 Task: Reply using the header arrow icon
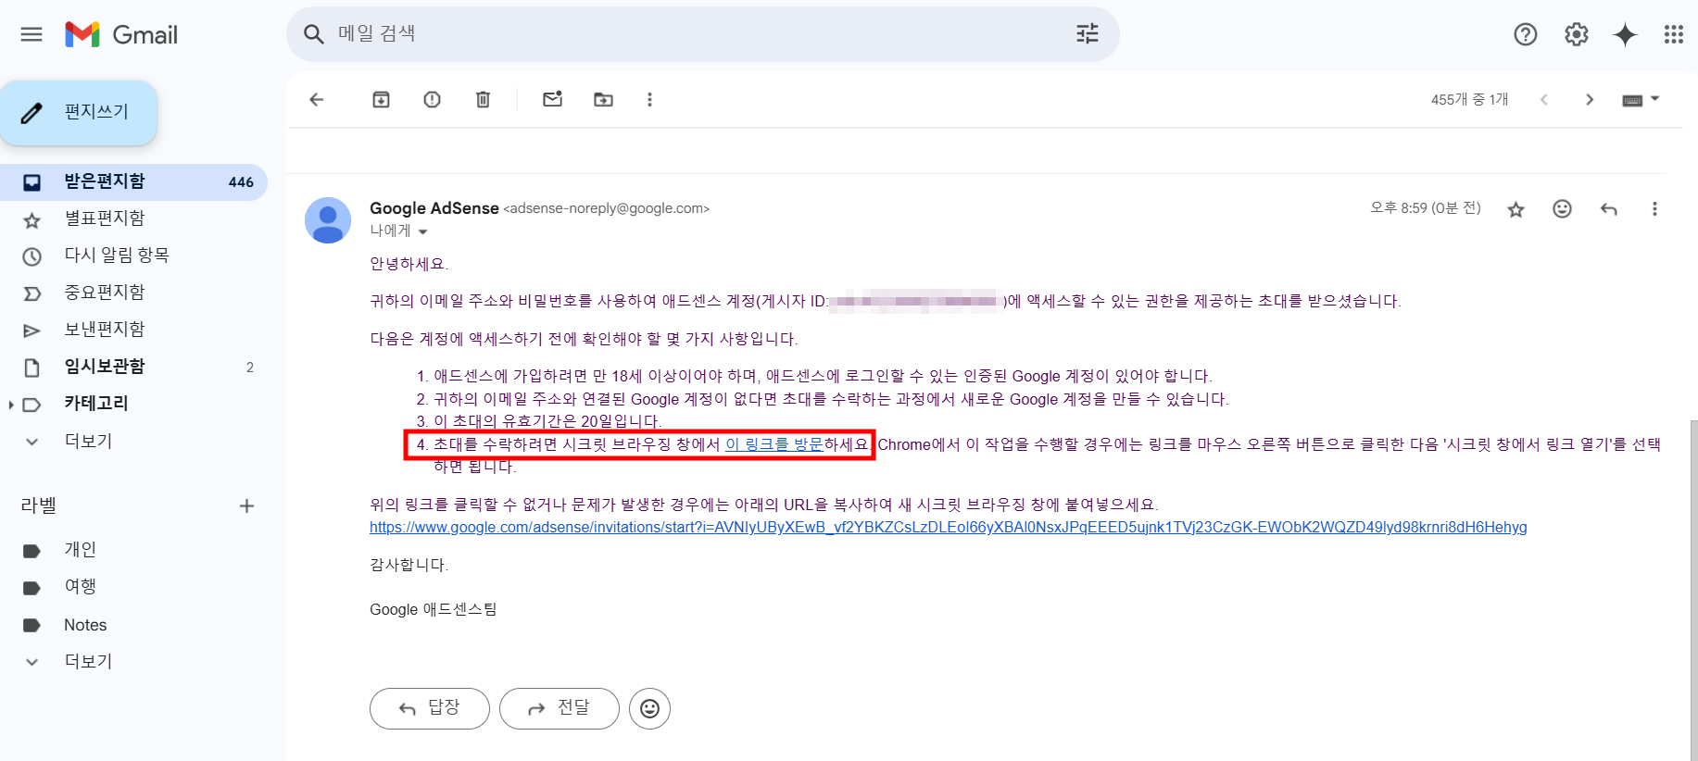(1608, 209)
